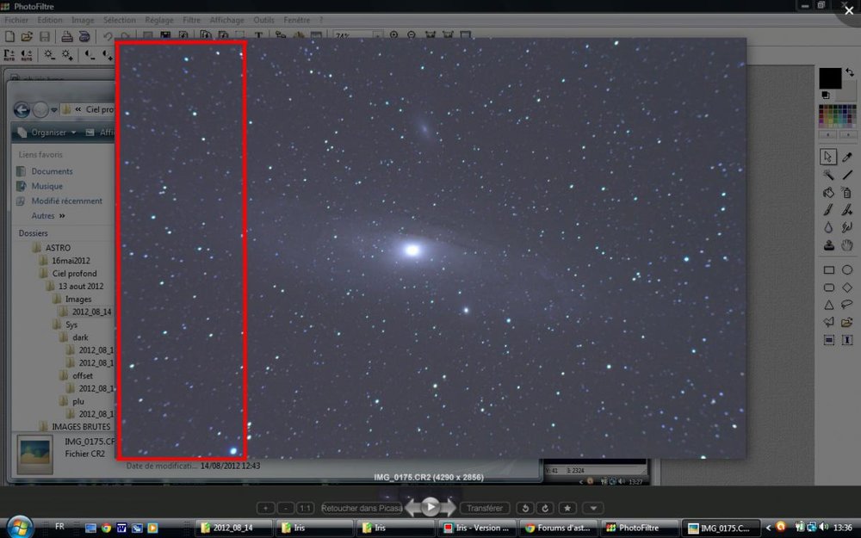
Task: Click the Print icon in PhotoFiltre toolbar
Action: [x=66, y=37]
